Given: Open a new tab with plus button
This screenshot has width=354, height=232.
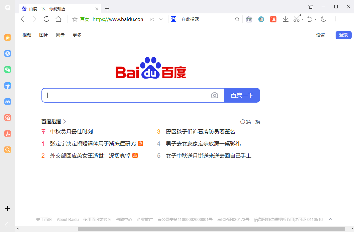Looking at the screenshot, I should (107, 9).
